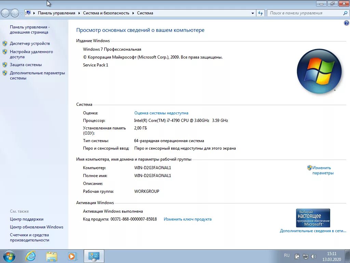Expand arrow before Панель управления breadcrumb
This screenshot has width=350, height=263.
pyautogui.click(x=34, y=13)
